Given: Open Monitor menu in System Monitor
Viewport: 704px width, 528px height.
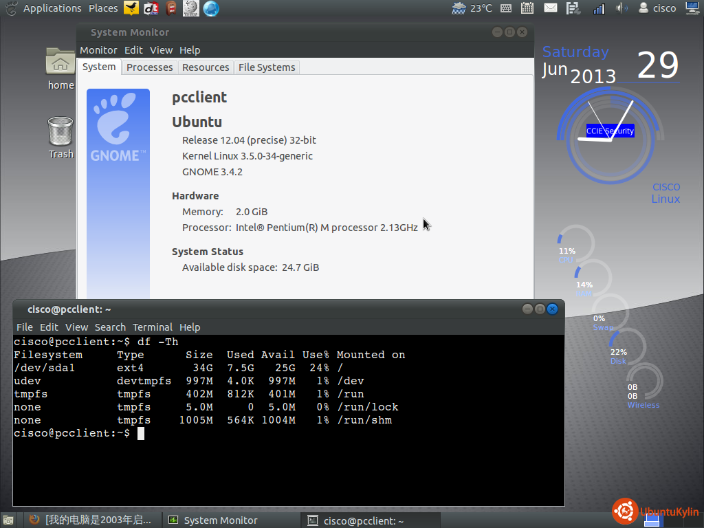Looking at the screenshot, I should pos(98,50).
